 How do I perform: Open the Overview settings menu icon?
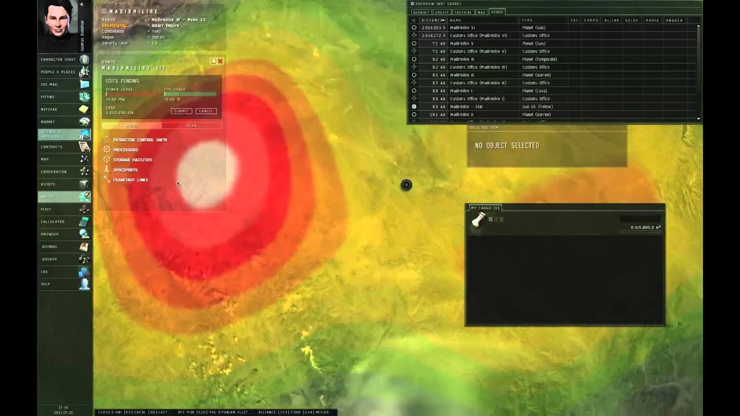pos(412,3)
